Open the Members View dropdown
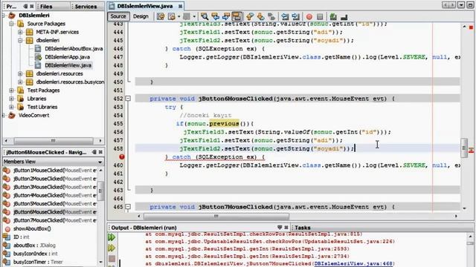This screenshot has width=476, height=267. 100,162
